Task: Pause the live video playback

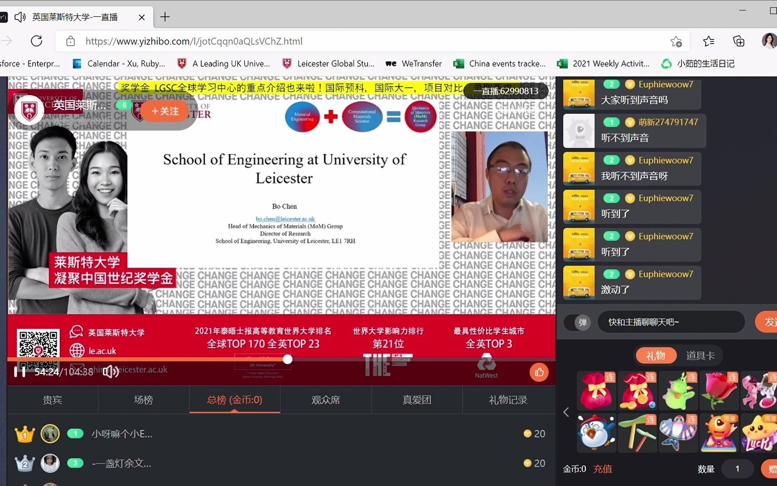Action: click(x=19, y=372)
